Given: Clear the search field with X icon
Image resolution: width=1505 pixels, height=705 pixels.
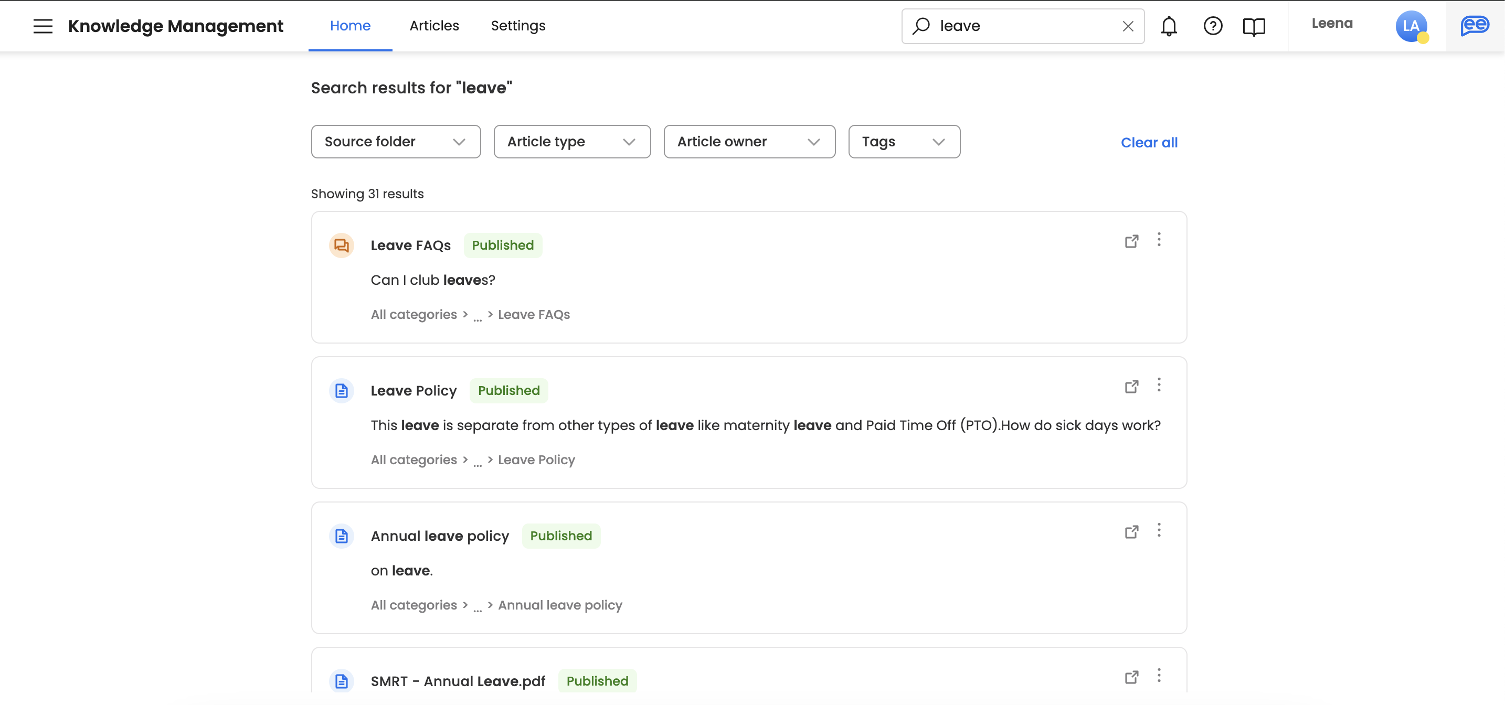Looking at the screenshot, I should tap(1128, 26).
